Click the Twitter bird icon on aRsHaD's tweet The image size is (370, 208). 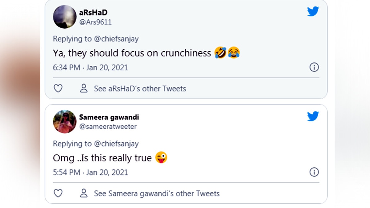tap(312, 12)
